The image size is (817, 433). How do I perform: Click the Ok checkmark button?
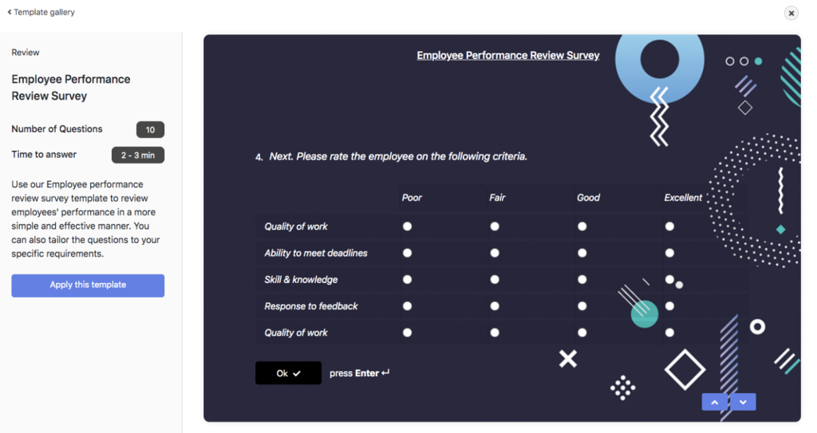pyautogui.click(x=288, y=373)
